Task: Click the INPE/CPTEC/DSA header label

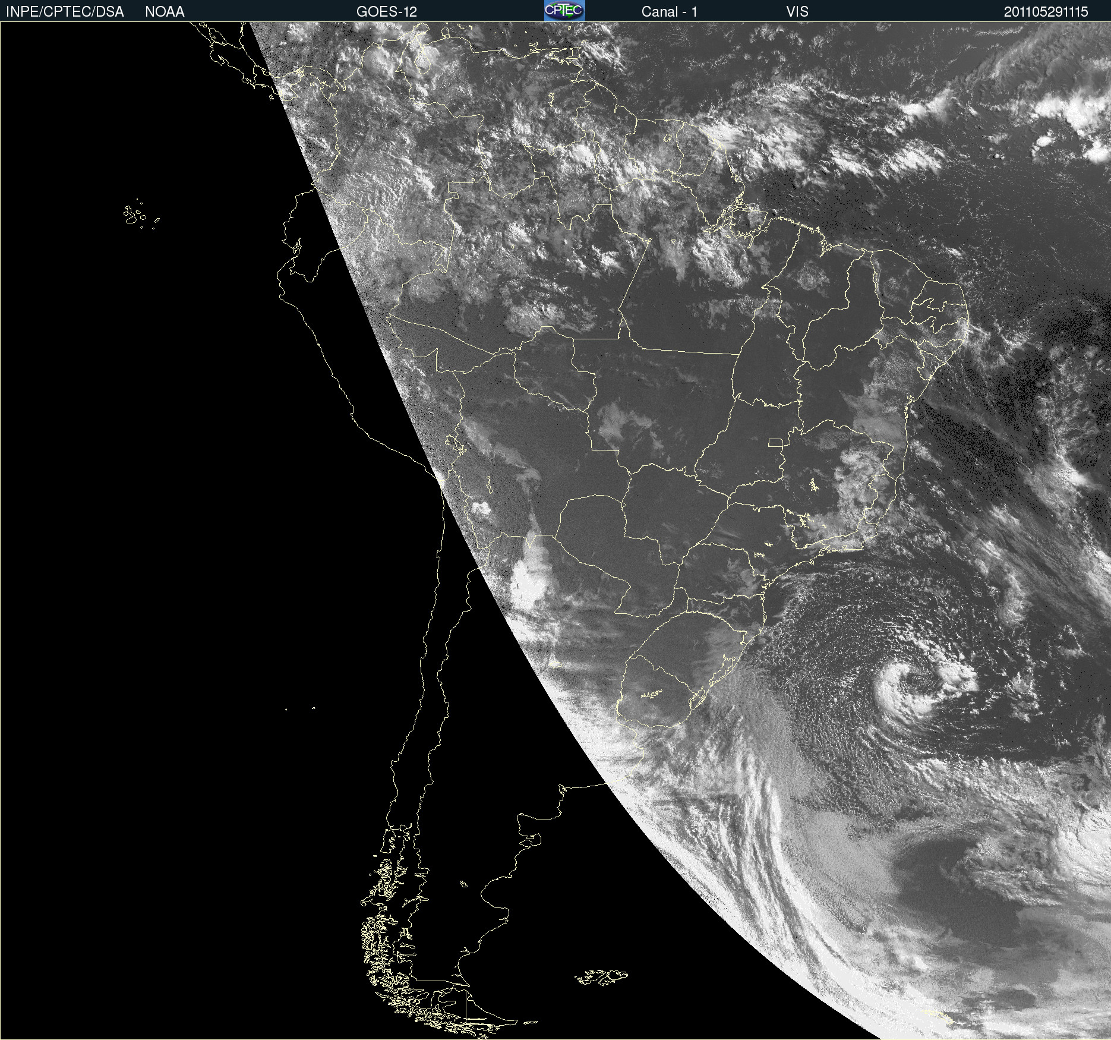Action: [x=65, y=12]
